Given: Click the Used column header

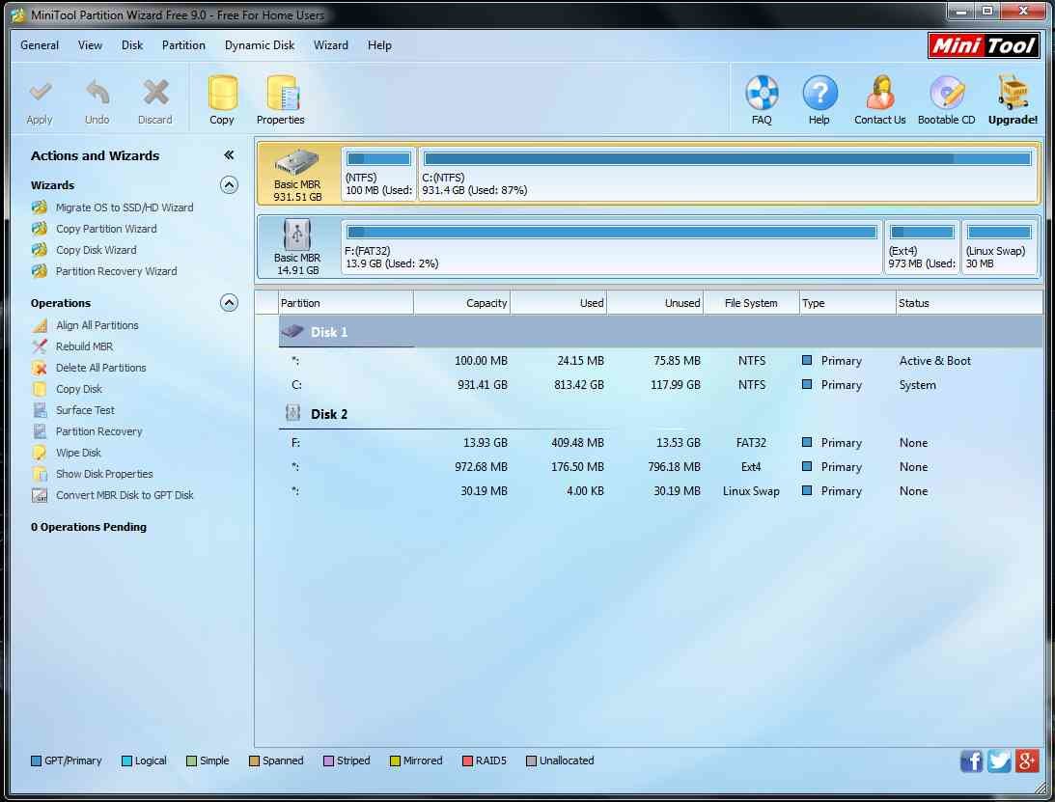Looking at the screenshot, I should click(559, 303).
